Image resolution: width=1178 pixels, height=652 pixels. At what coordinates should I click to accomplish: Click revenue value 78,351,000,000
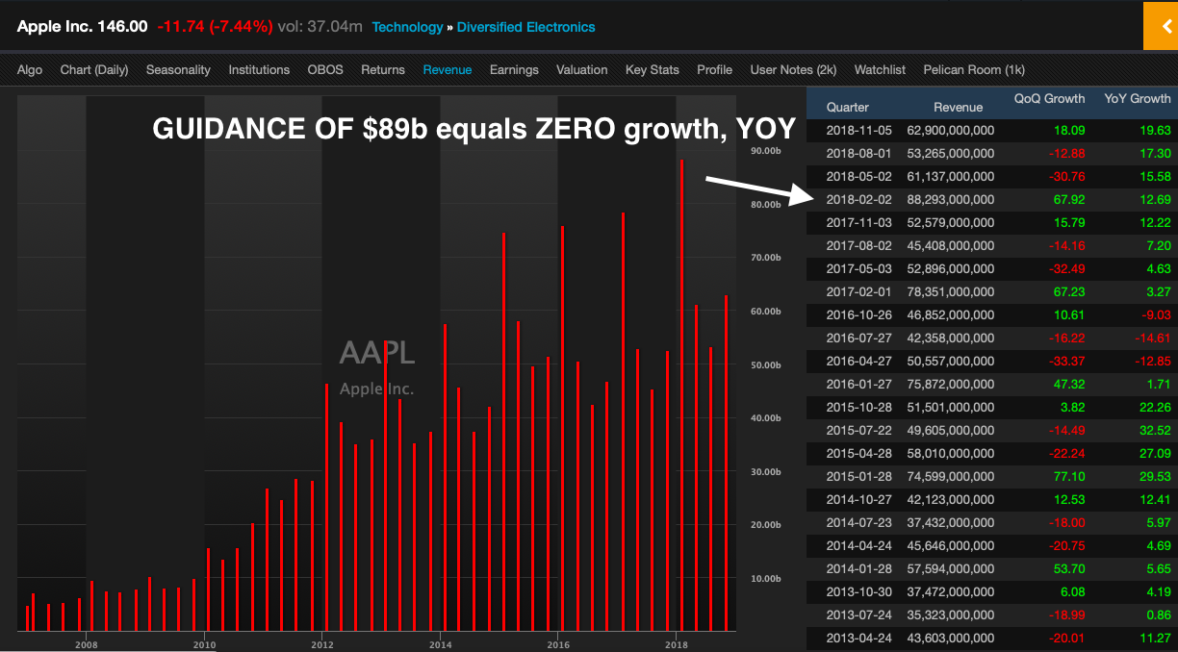click(951, 291)
